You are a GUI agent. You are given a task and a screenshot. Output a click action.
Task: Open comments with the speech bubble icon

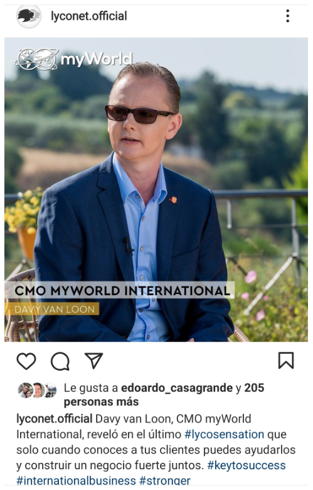[60, 361]
